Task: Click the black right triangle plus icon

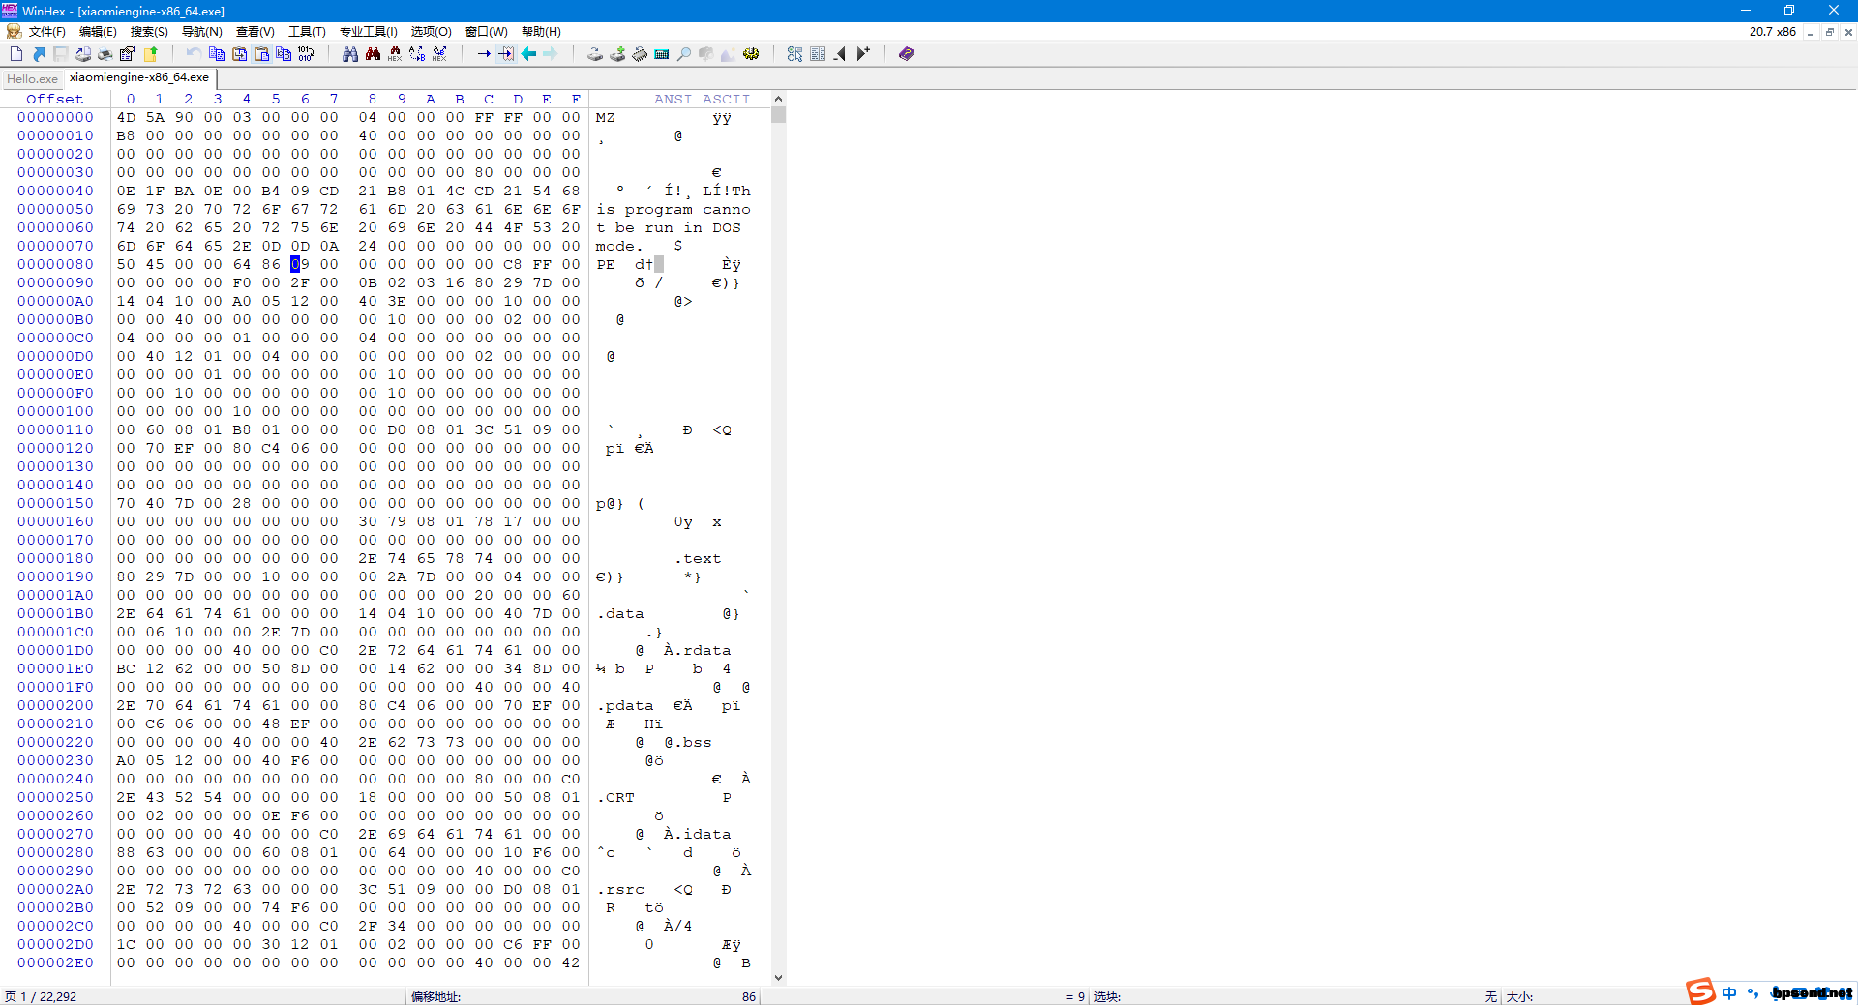Action: tap(863, 54)
